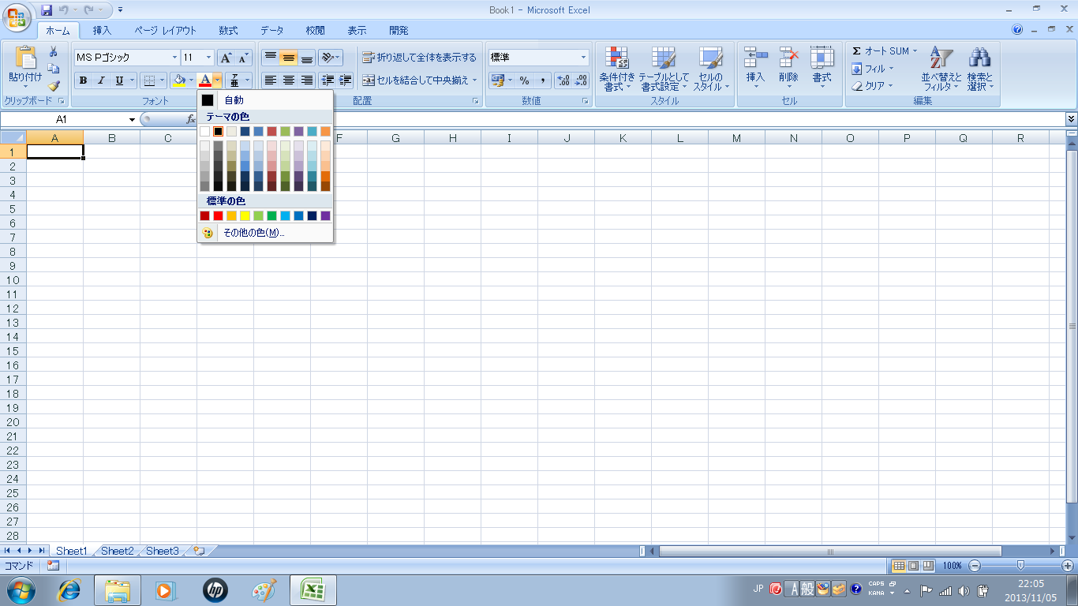Image resolution: width=1078 pixels, height=606 pixels.
Task: Click the merge and center cells icon
Action: (x=419, y=80)
